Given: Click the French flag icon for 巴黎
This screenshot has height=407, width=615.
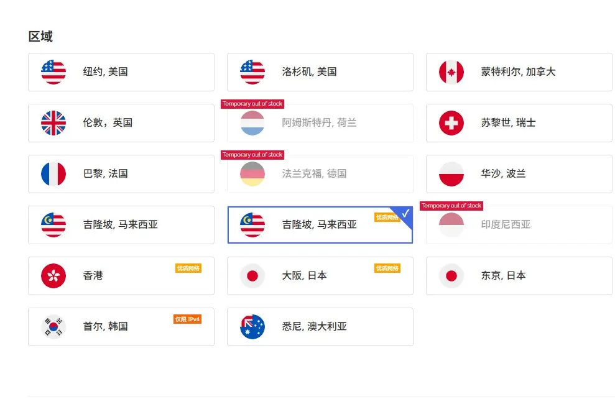Looking at the screenshot, I should pos(53,174).
